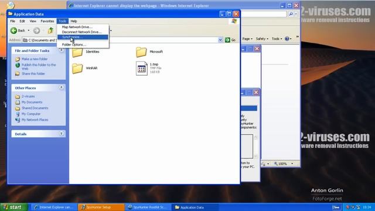Viewport: 375px width, 211px height.
Task: Open Shared Documents from Other Places
Action: pos(35,108)
